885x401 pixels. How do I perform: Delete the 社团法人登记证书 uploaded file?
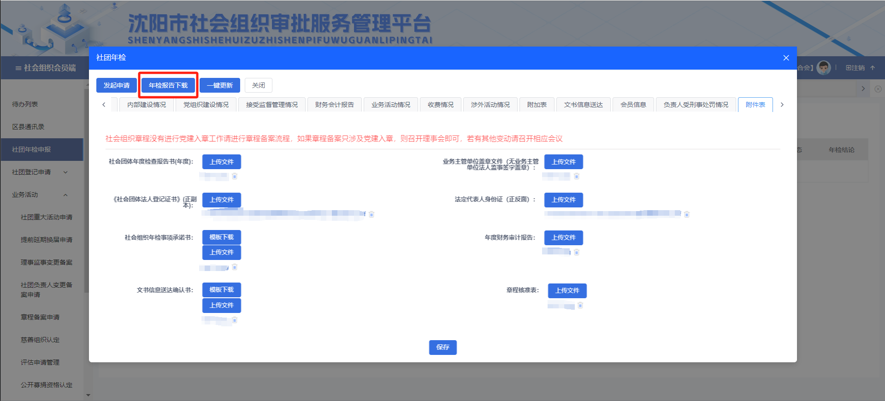372,214
